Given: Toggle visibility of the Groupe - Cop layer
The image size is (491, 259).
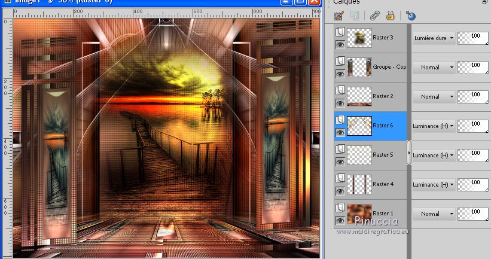Looking at the screenshot, I should click(x=340, y=74).
